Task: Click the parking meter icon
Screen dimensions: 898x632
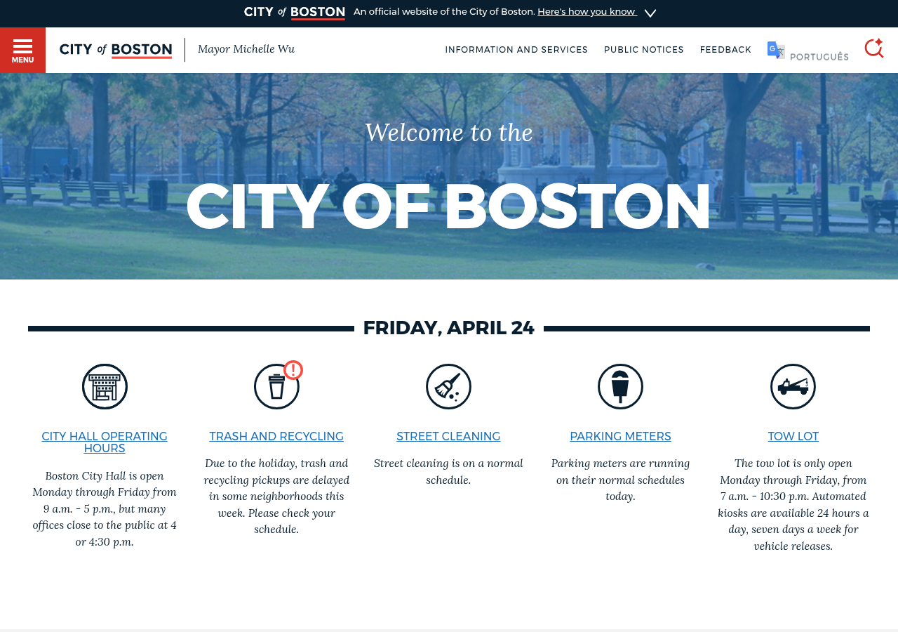Action: pyautogui.click(x=620, y=386)
